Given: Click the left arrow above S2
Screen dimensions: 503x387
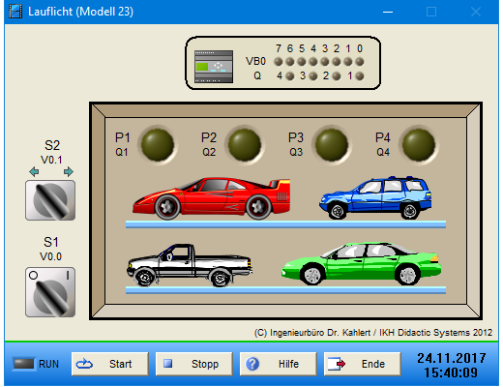Looking at the screenshot, I should tap(34, 171).
